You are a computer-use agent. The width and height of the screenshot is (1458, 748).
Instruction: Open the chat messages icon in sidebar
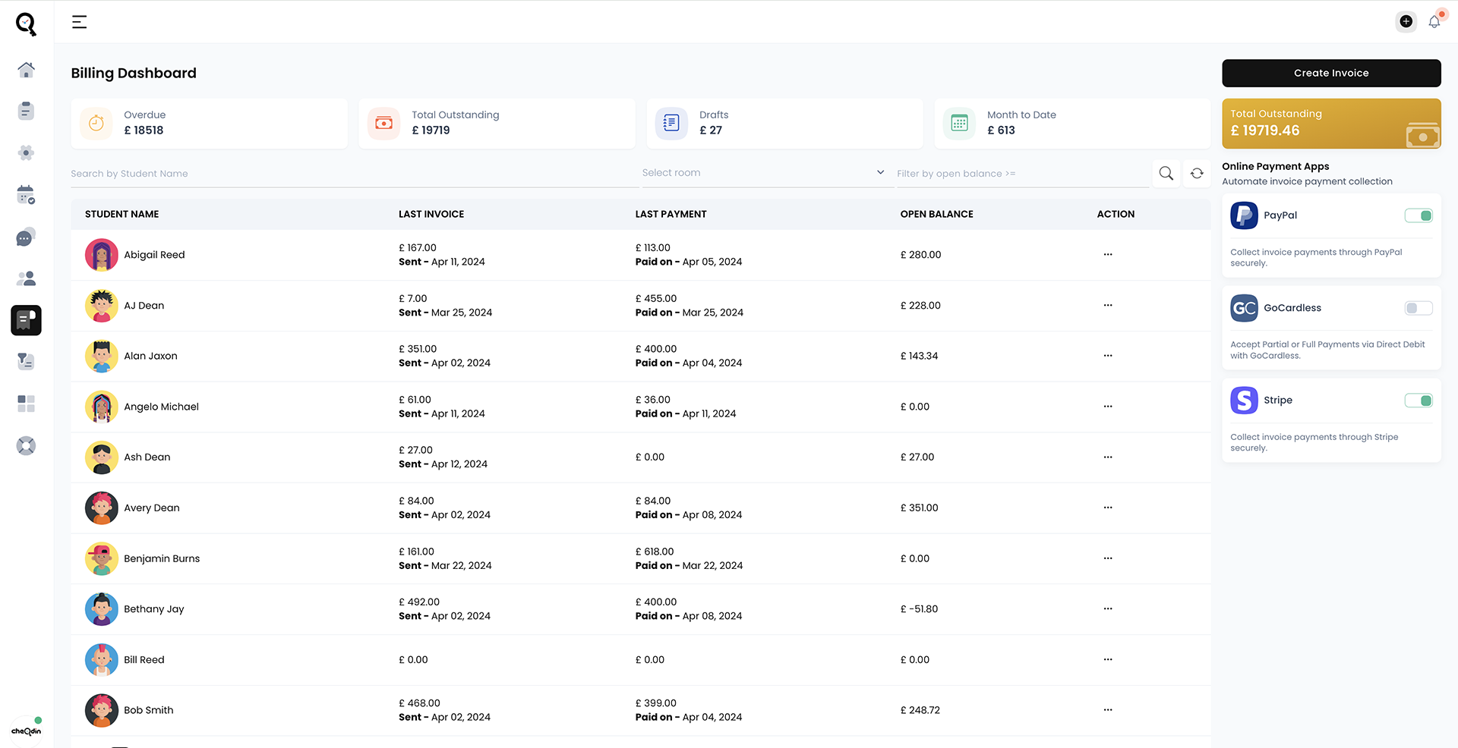26,237
